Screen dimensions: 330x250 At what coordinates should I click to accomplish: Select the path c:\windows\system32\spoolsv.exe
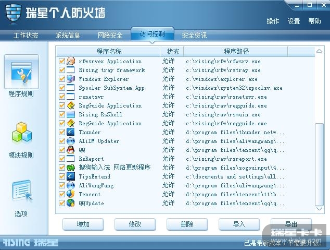234,88
